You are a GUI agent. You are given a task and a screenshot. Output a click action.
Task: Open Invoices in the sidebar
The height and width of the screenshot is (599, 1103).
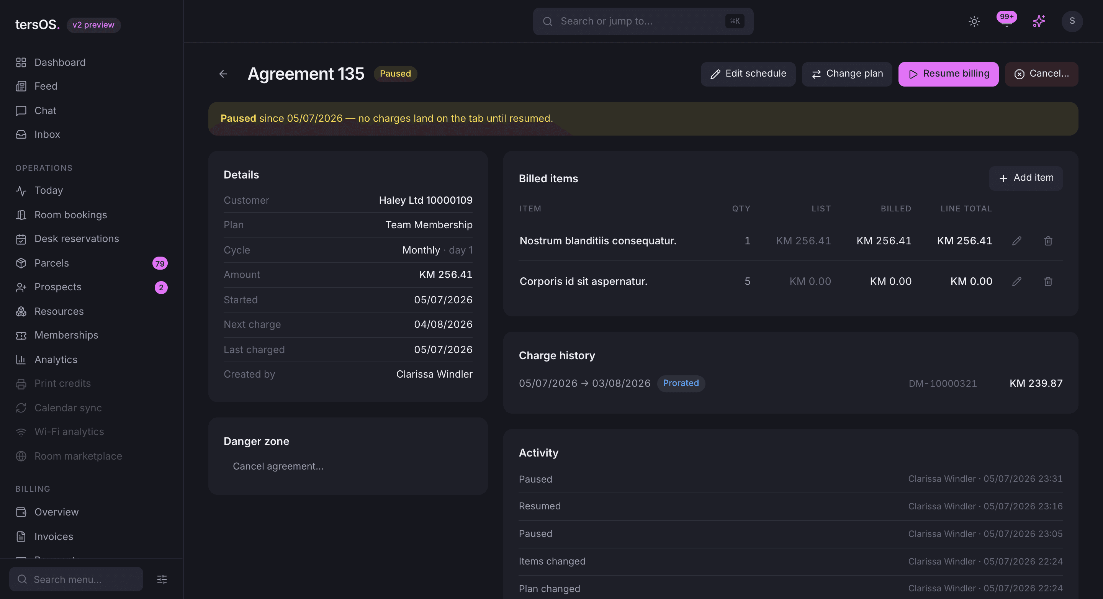point(92,537)
